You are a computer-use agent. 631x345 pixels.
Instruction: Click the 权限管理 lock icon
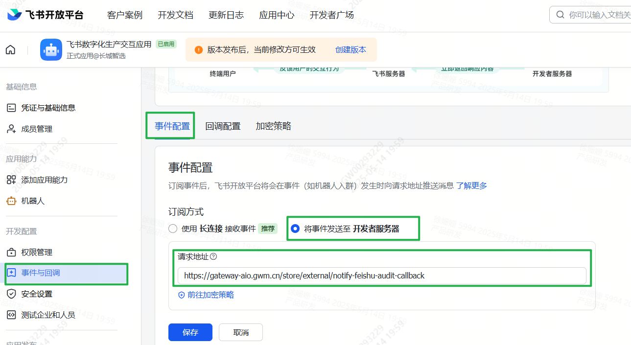point(11,252)
